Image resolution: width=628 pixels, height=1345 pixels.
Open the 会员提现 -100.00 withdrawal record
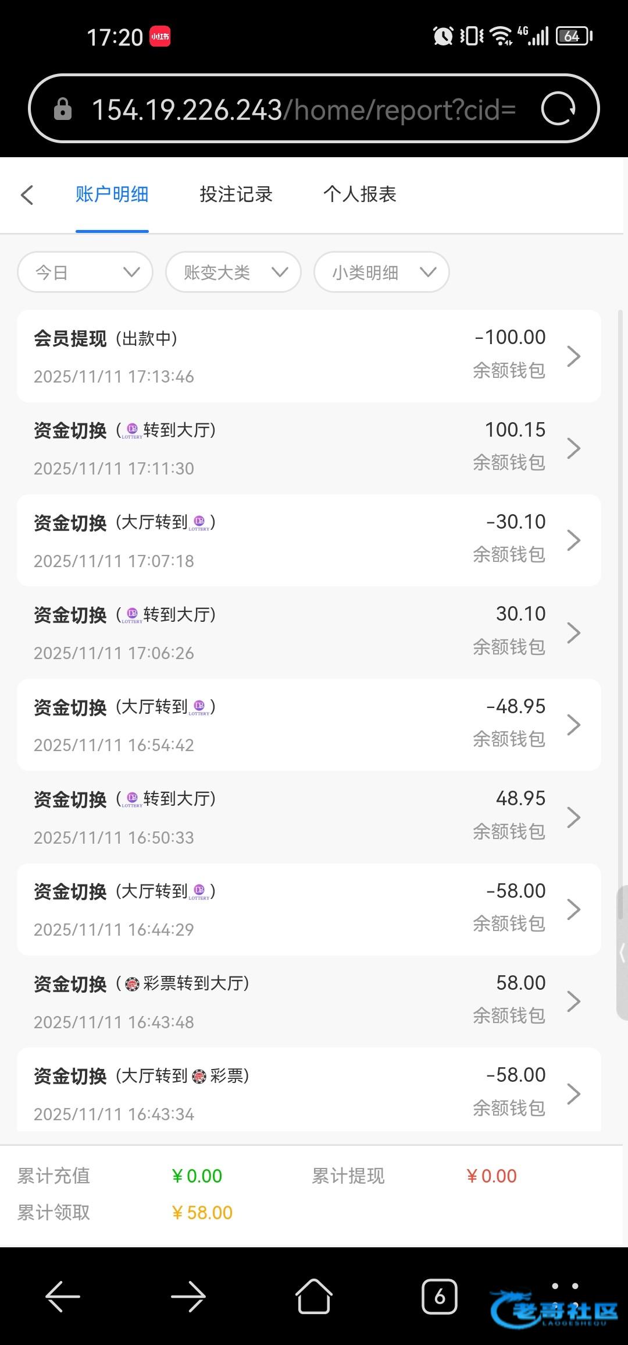pyautogui.click(x=308, y=356)
